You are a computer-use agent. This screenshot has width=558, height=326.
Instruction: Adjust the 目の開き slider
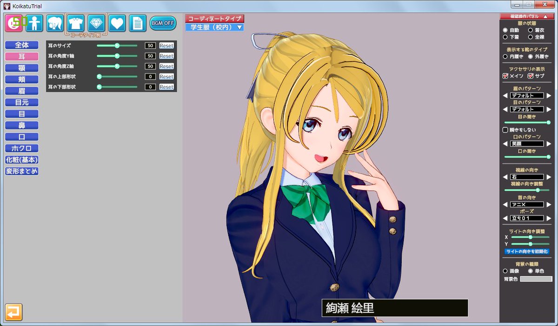[527, 123]
